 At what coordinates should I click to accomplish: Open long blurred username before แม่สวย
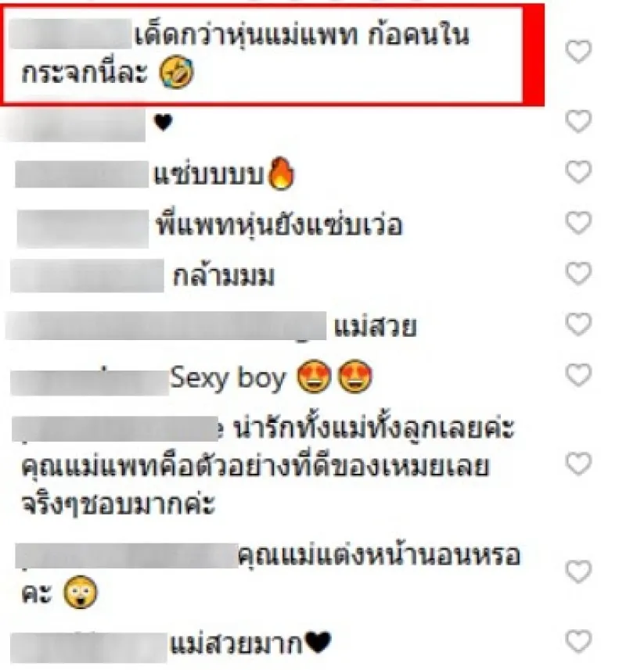coord(166,325)
